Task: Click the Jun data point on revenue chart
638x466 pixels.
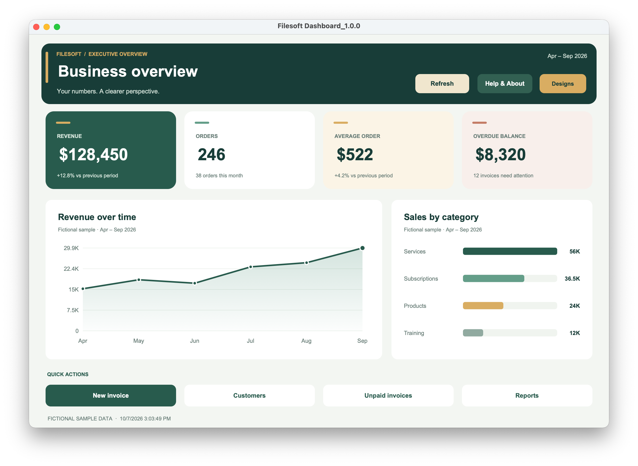Action: [195, 283]
